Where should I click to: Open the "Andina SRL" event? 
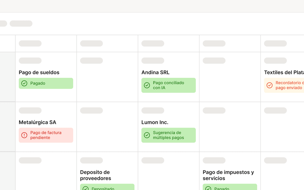(155, 72)
